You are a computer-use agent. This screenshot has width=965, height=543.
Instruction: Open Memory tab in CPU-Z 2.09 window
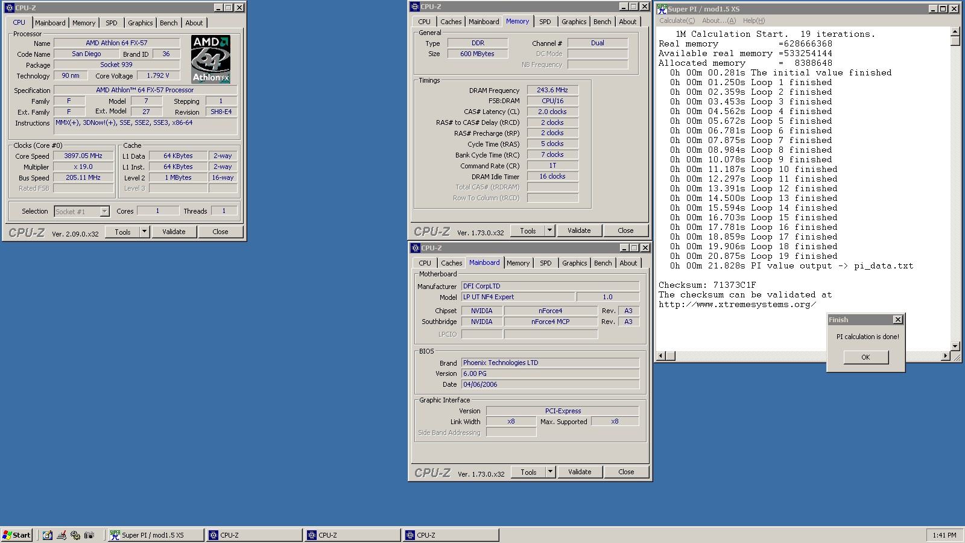pyautogui.click(x=84, y=23)
